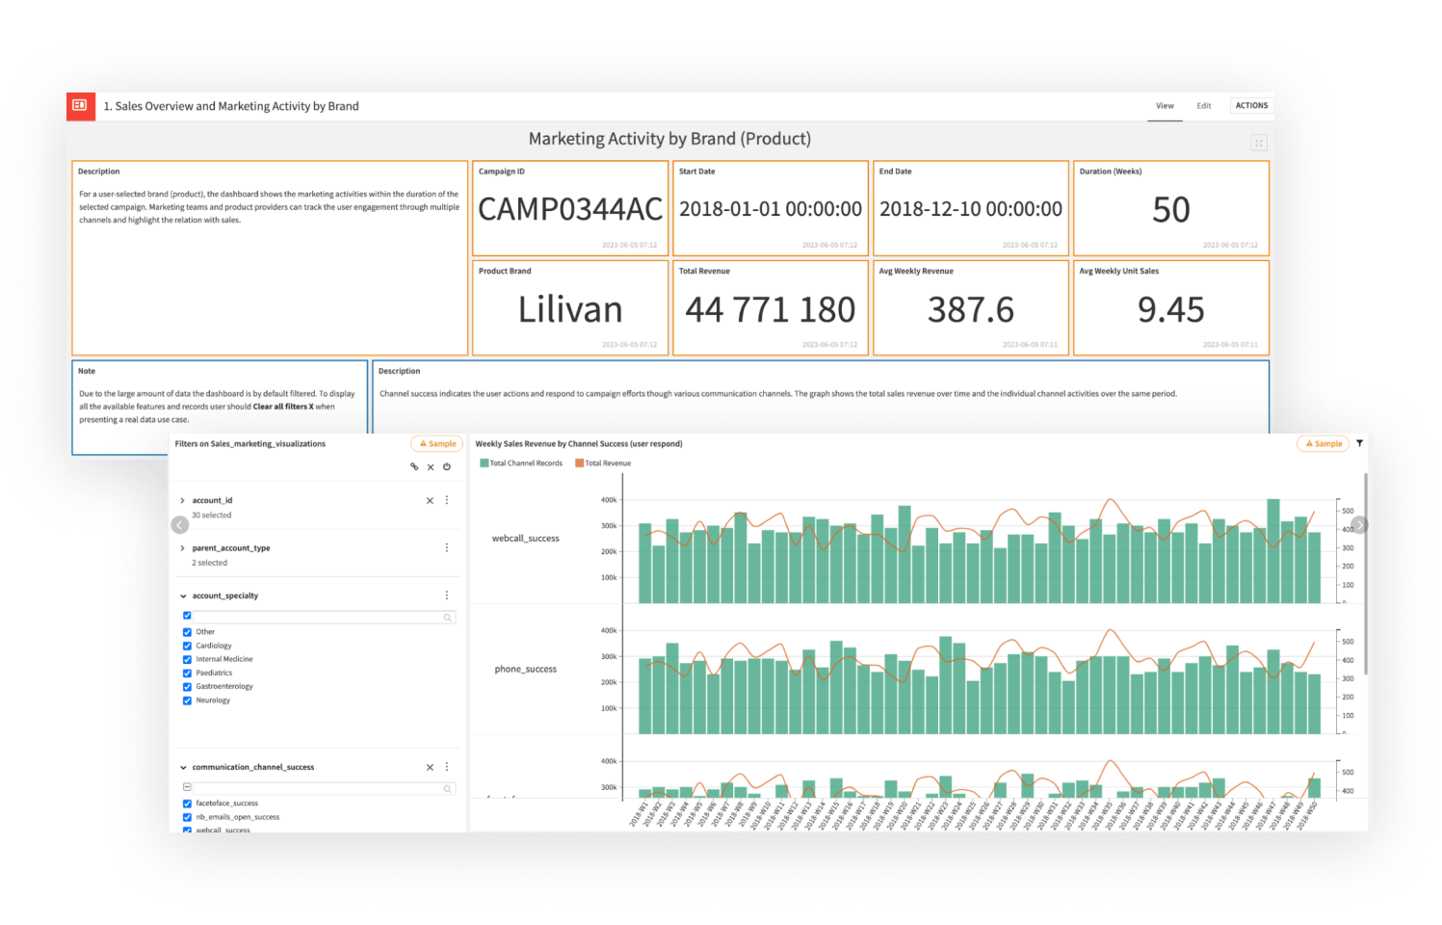Screen dimensions: 1442x925
Task: Open the ACTIONS menu
Action: pos(1251,106)
